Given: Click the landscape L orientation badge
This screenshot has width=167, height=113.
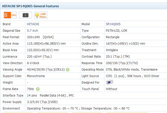Looking at the screenshot, I should click(x=26, y=15).
